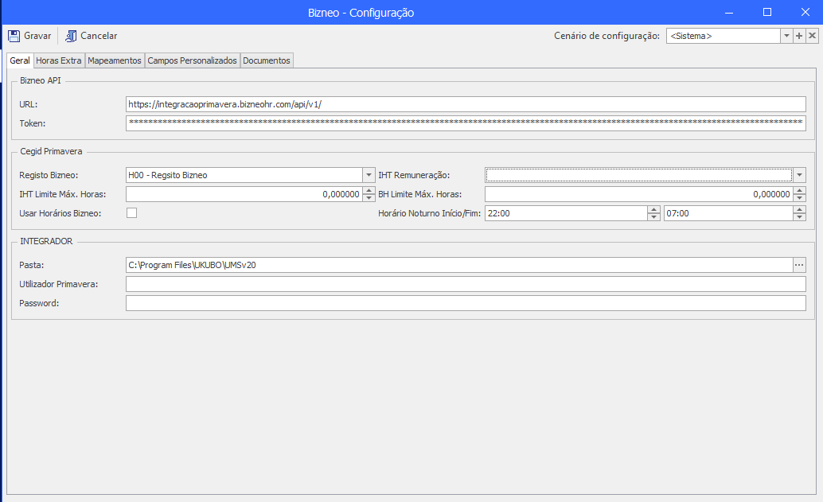Click the Gravar save icon
This screenshot has height=502, width=823.
coord(14,36)
